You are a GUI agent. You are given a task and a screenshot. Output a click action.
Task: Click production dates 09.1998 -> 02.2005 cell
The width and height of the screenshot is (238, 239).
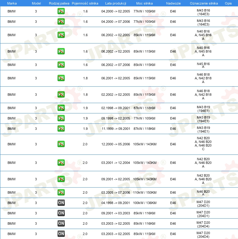click(x=116, y=118)
